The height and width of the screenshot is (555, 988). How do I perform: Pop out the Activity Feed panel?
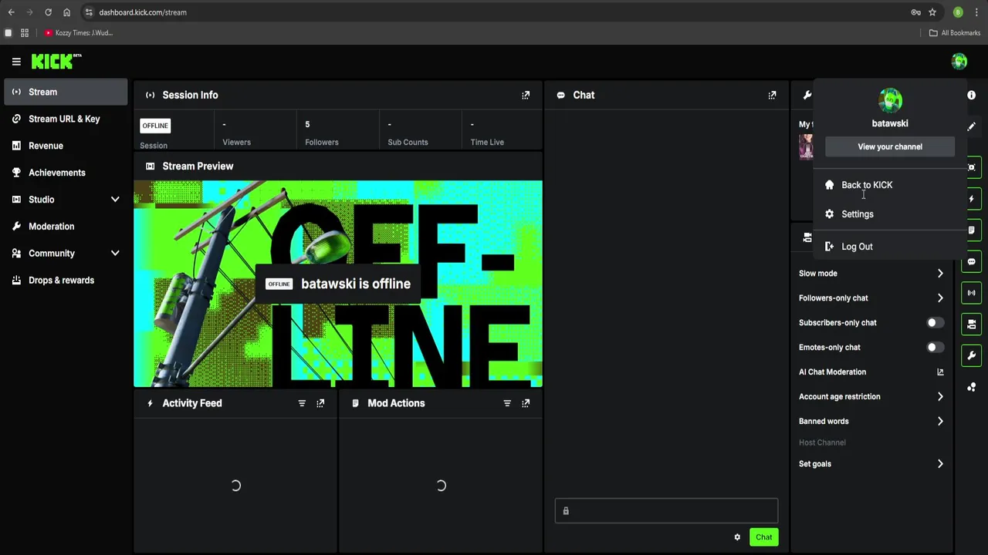pos(320,403)
